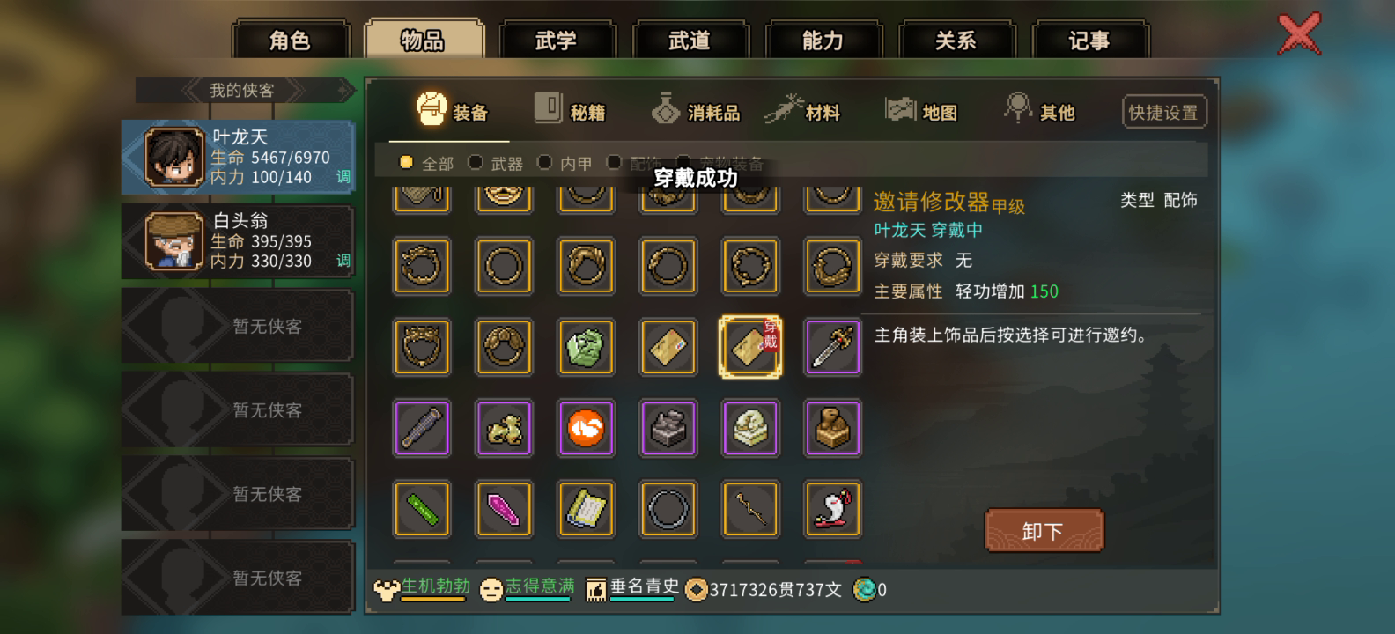Select the green jade ornament item
Viewport: 1395px width, 634px height.
tap(586, 347)
